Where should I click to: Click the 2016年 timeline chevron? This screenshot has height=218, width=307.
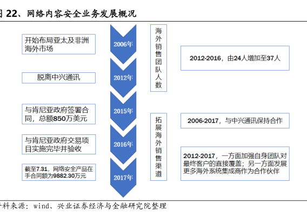point(123,145)
